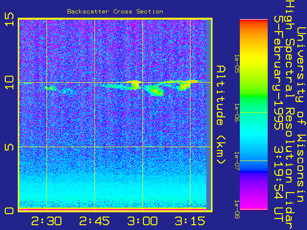307x230 pixels.
Task: Pick the yellow band of the colorbar
Action: pyautogui.click(x=254, y=57)
